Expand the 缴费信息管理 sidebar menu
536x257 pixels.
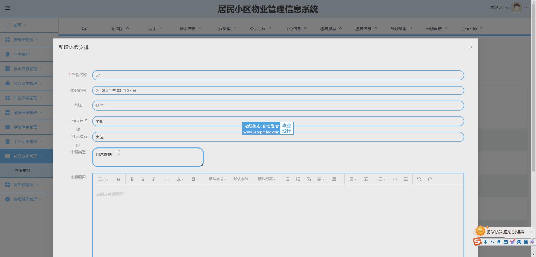[x=27, y=112]
